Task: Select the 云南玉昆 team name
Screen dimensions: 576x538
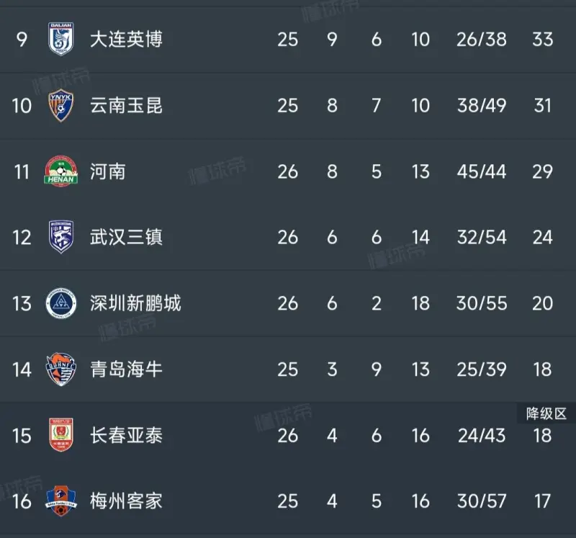Action: point(126,106)
